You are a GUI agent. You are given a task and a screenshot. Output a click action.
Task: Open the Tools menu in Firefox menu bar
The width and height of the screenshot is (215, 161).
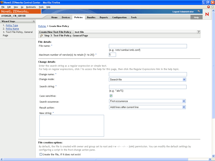click(x=41, y=7)
